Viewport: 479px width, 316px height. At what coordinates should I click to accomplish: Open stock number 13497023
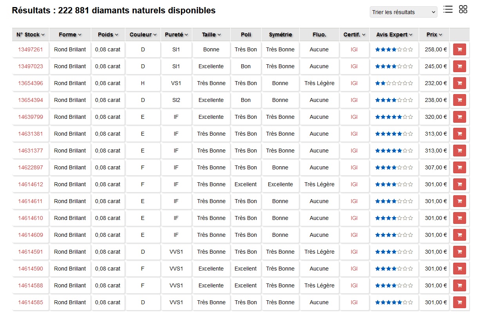30,66
